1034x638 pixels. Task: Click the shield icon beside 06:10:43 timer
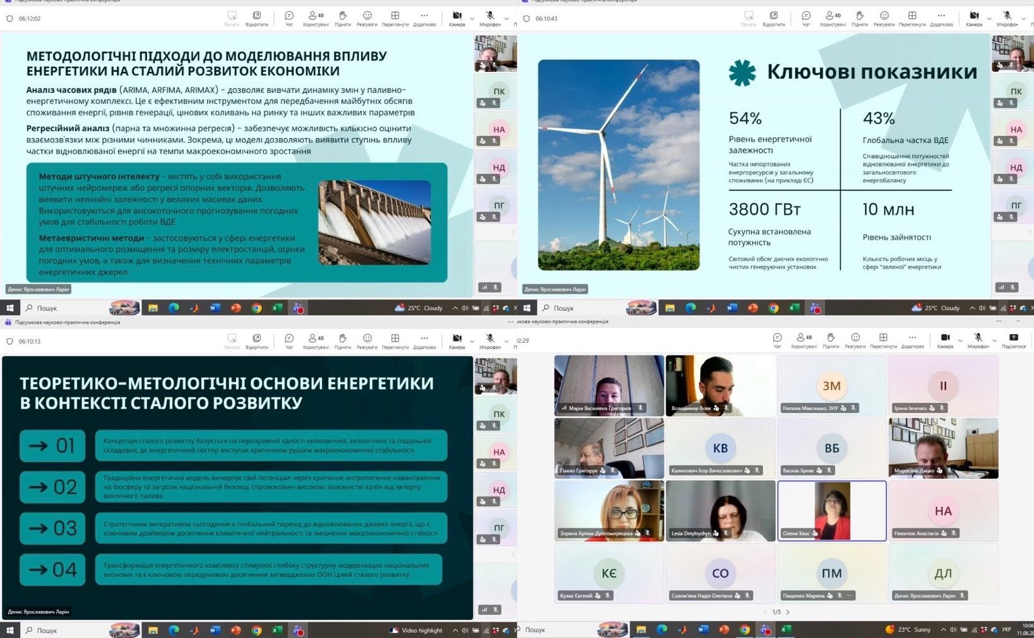click(x=526, y=19)
